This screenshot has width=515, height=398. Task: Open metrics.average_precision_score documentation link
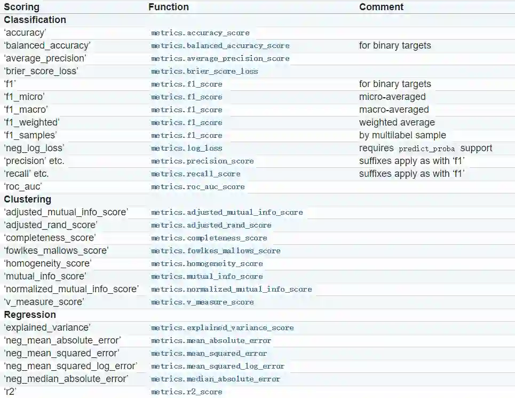click(220, 59)
